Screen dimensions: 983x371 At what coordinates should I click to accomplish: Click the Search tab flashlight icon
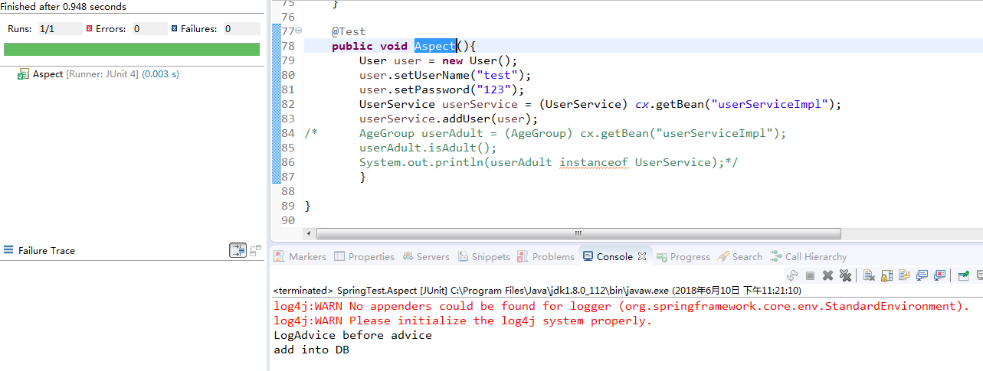pyautogui.click(x=723, y=256)
